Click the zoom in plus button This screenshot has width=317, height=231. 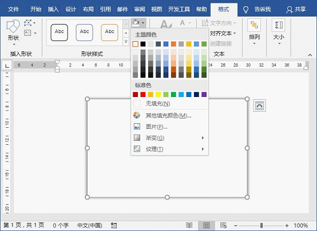click(x=287, y=225)
